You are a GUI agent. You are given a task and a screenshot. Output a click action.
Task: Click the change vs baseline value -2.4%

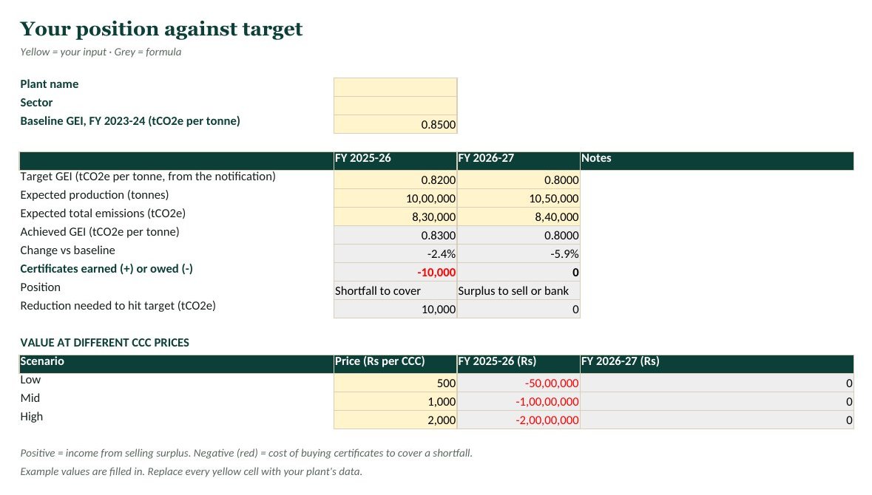click(396, 253)
